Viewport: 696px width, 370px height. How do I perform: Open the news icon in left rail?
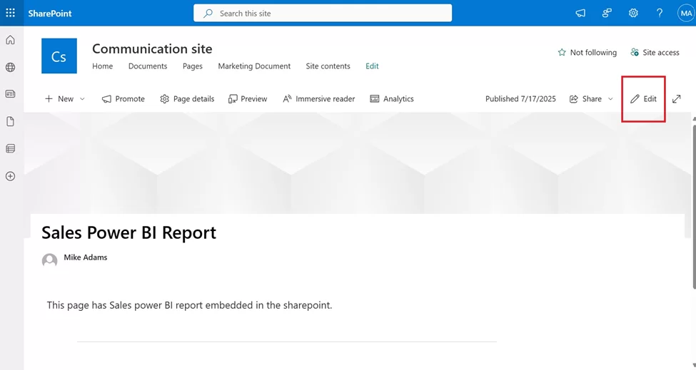10,94
